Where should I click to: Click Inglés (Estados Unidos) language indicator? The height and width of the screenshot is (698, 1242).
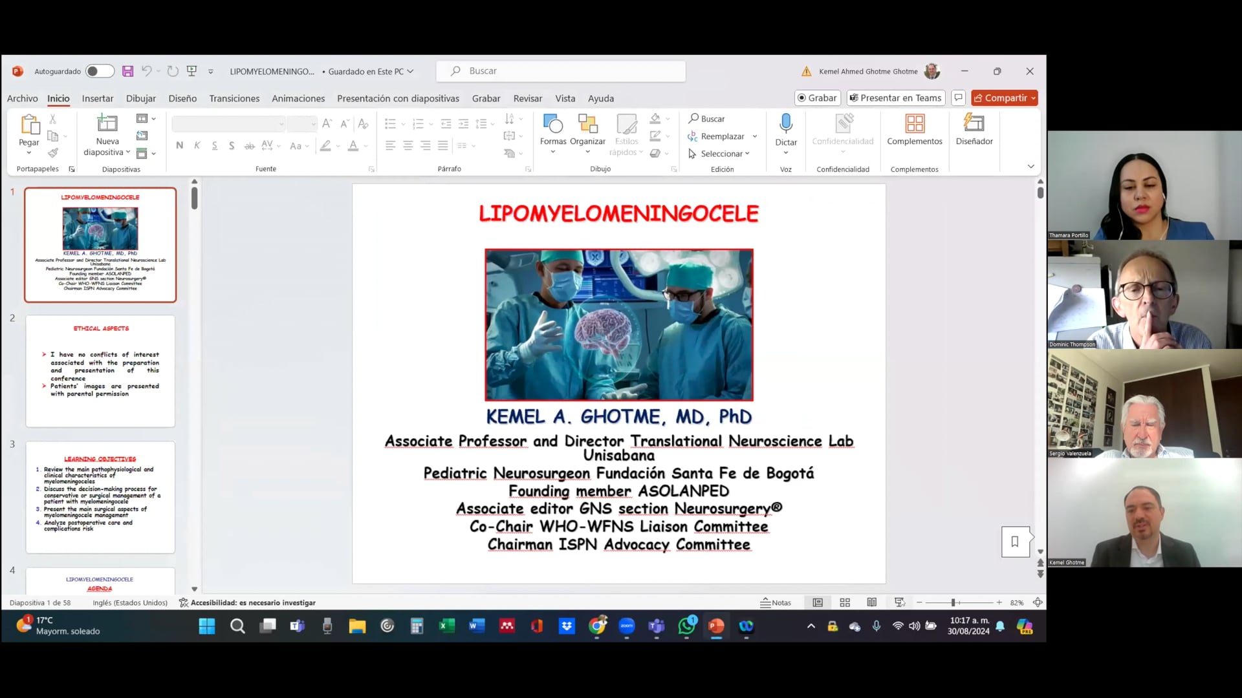click(x=130, y=602)
